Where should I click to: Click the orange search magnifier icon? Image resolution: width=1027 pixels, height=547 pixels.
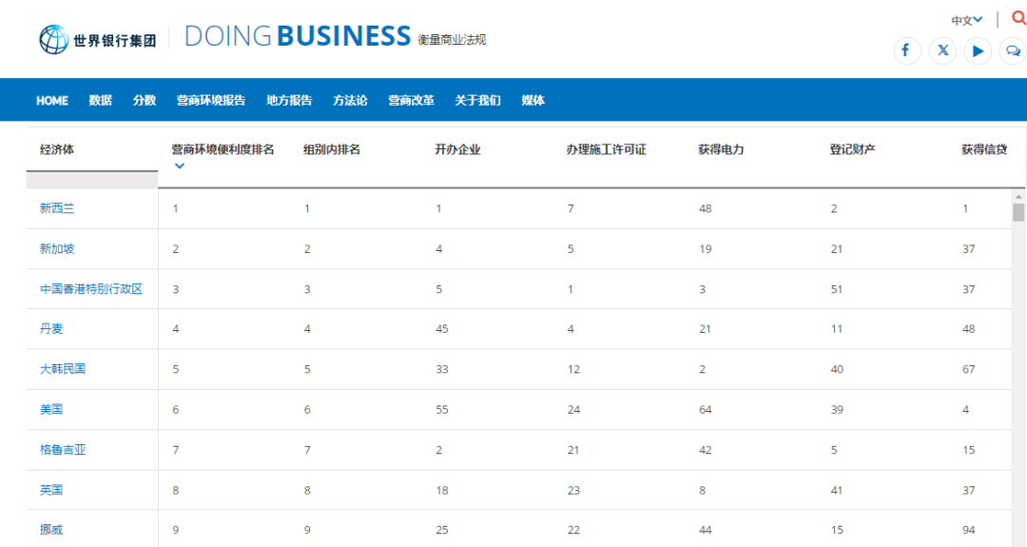[1019, 19]
